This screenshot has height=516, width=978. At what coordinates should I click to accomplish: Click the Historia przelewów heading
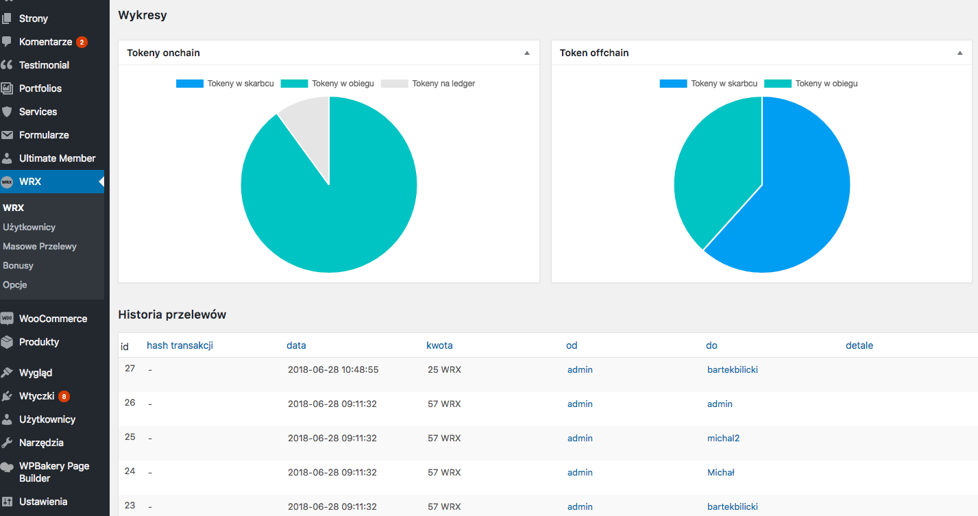172,315
